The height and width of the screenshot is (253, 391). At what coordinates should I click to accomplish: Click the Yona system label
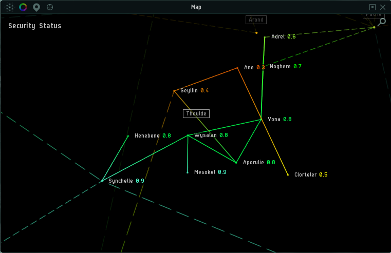pos(274,119)
